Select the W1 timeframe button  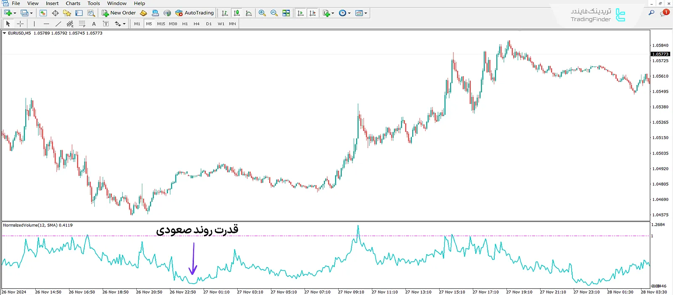[x=221, y=24]
